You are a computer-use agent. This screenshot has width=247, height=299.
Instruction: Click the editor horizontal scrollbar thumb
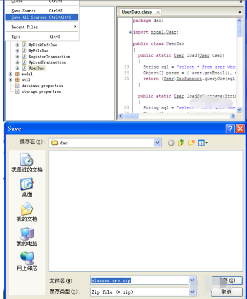(131, 116)
